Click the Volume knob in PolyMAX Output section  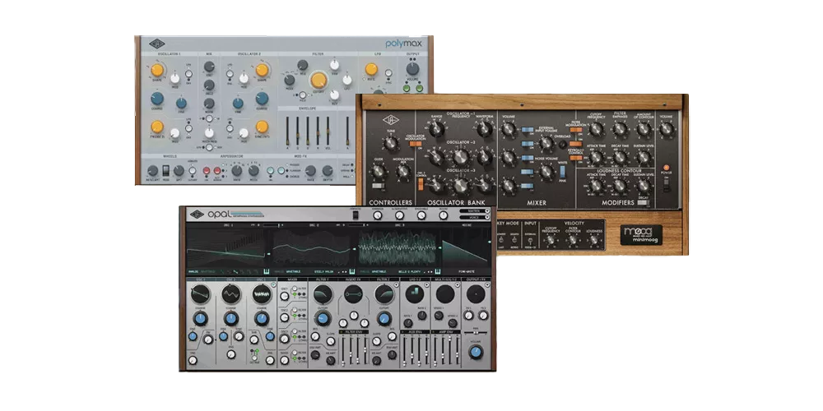tap(412, 69)
